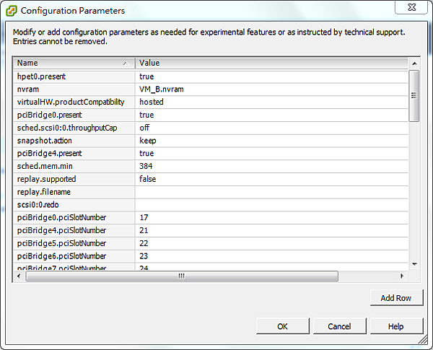This screenshot has width=433, height=350.
Task: Click the empty replay.filename value cell
Action: click(x=271, y=192)
